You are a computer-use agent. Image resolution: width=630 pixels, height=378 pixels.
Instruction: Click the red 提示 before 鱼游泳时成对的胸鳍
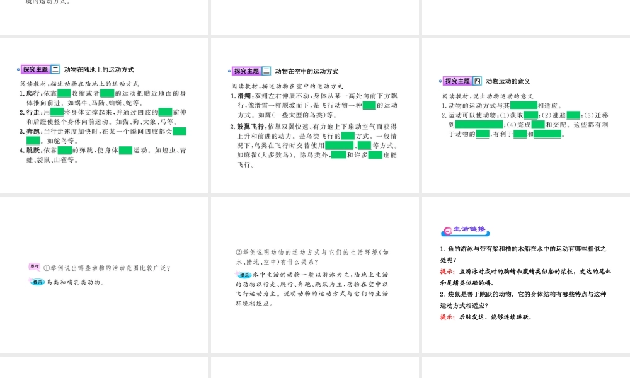[447, 272]
